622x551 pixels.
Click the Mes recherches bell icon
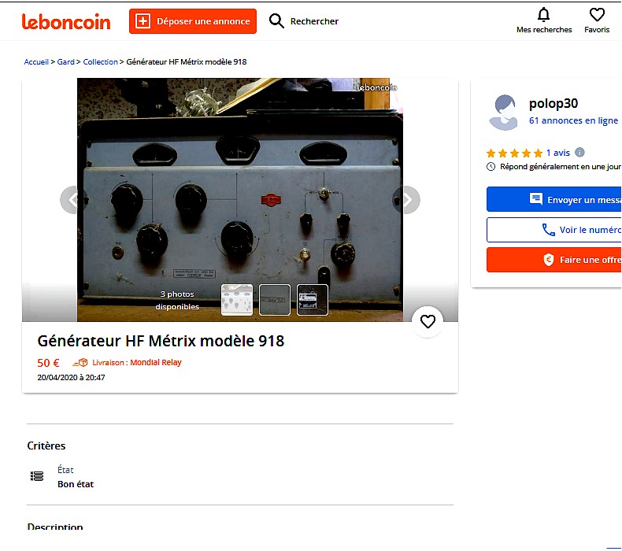click(x=543, y=15)
